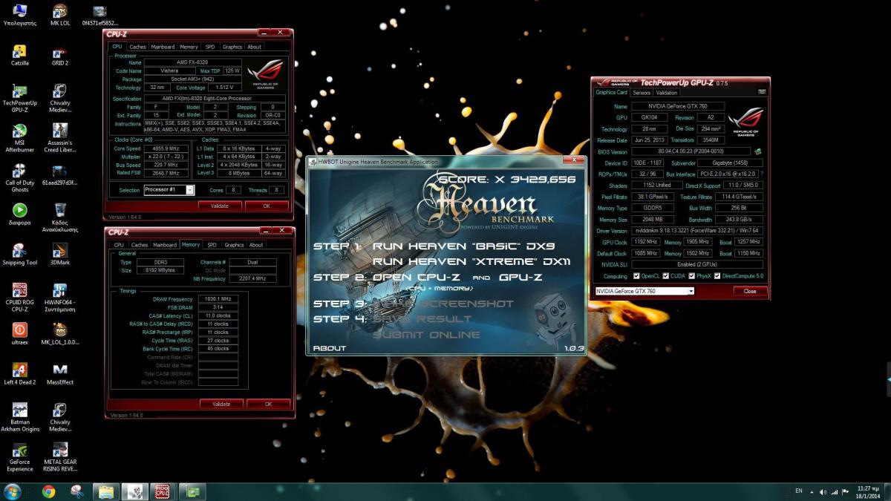Switch to Caches tab in upper CPU-Z
The width and height of the screenshot is (891, 501).
(x=138, y=47)
